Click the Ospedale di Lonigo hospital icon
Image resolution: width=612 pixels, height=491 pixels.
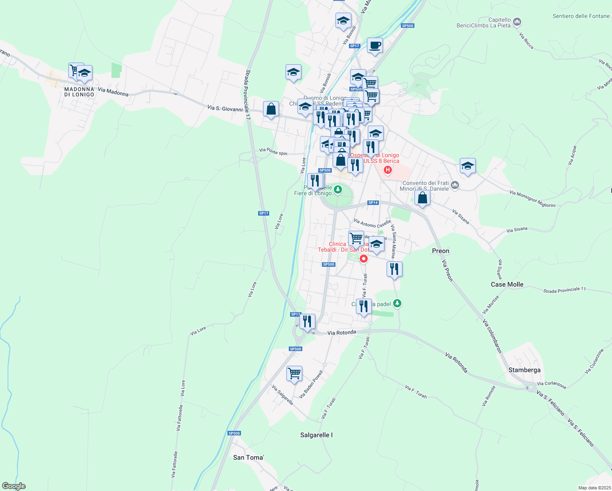click(x=387, y=170)
